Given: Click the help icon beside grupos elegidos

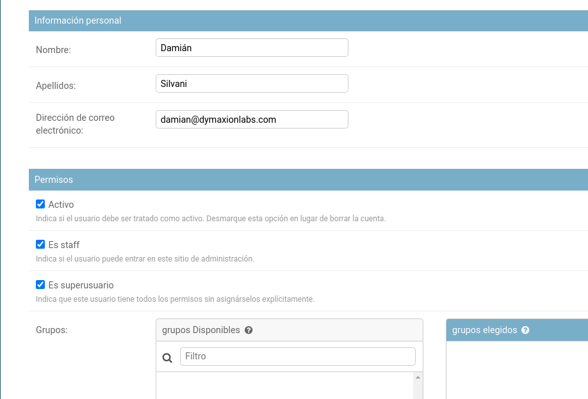Looking at the screenshot, I should pyautogui.click(x=525, y=330).
